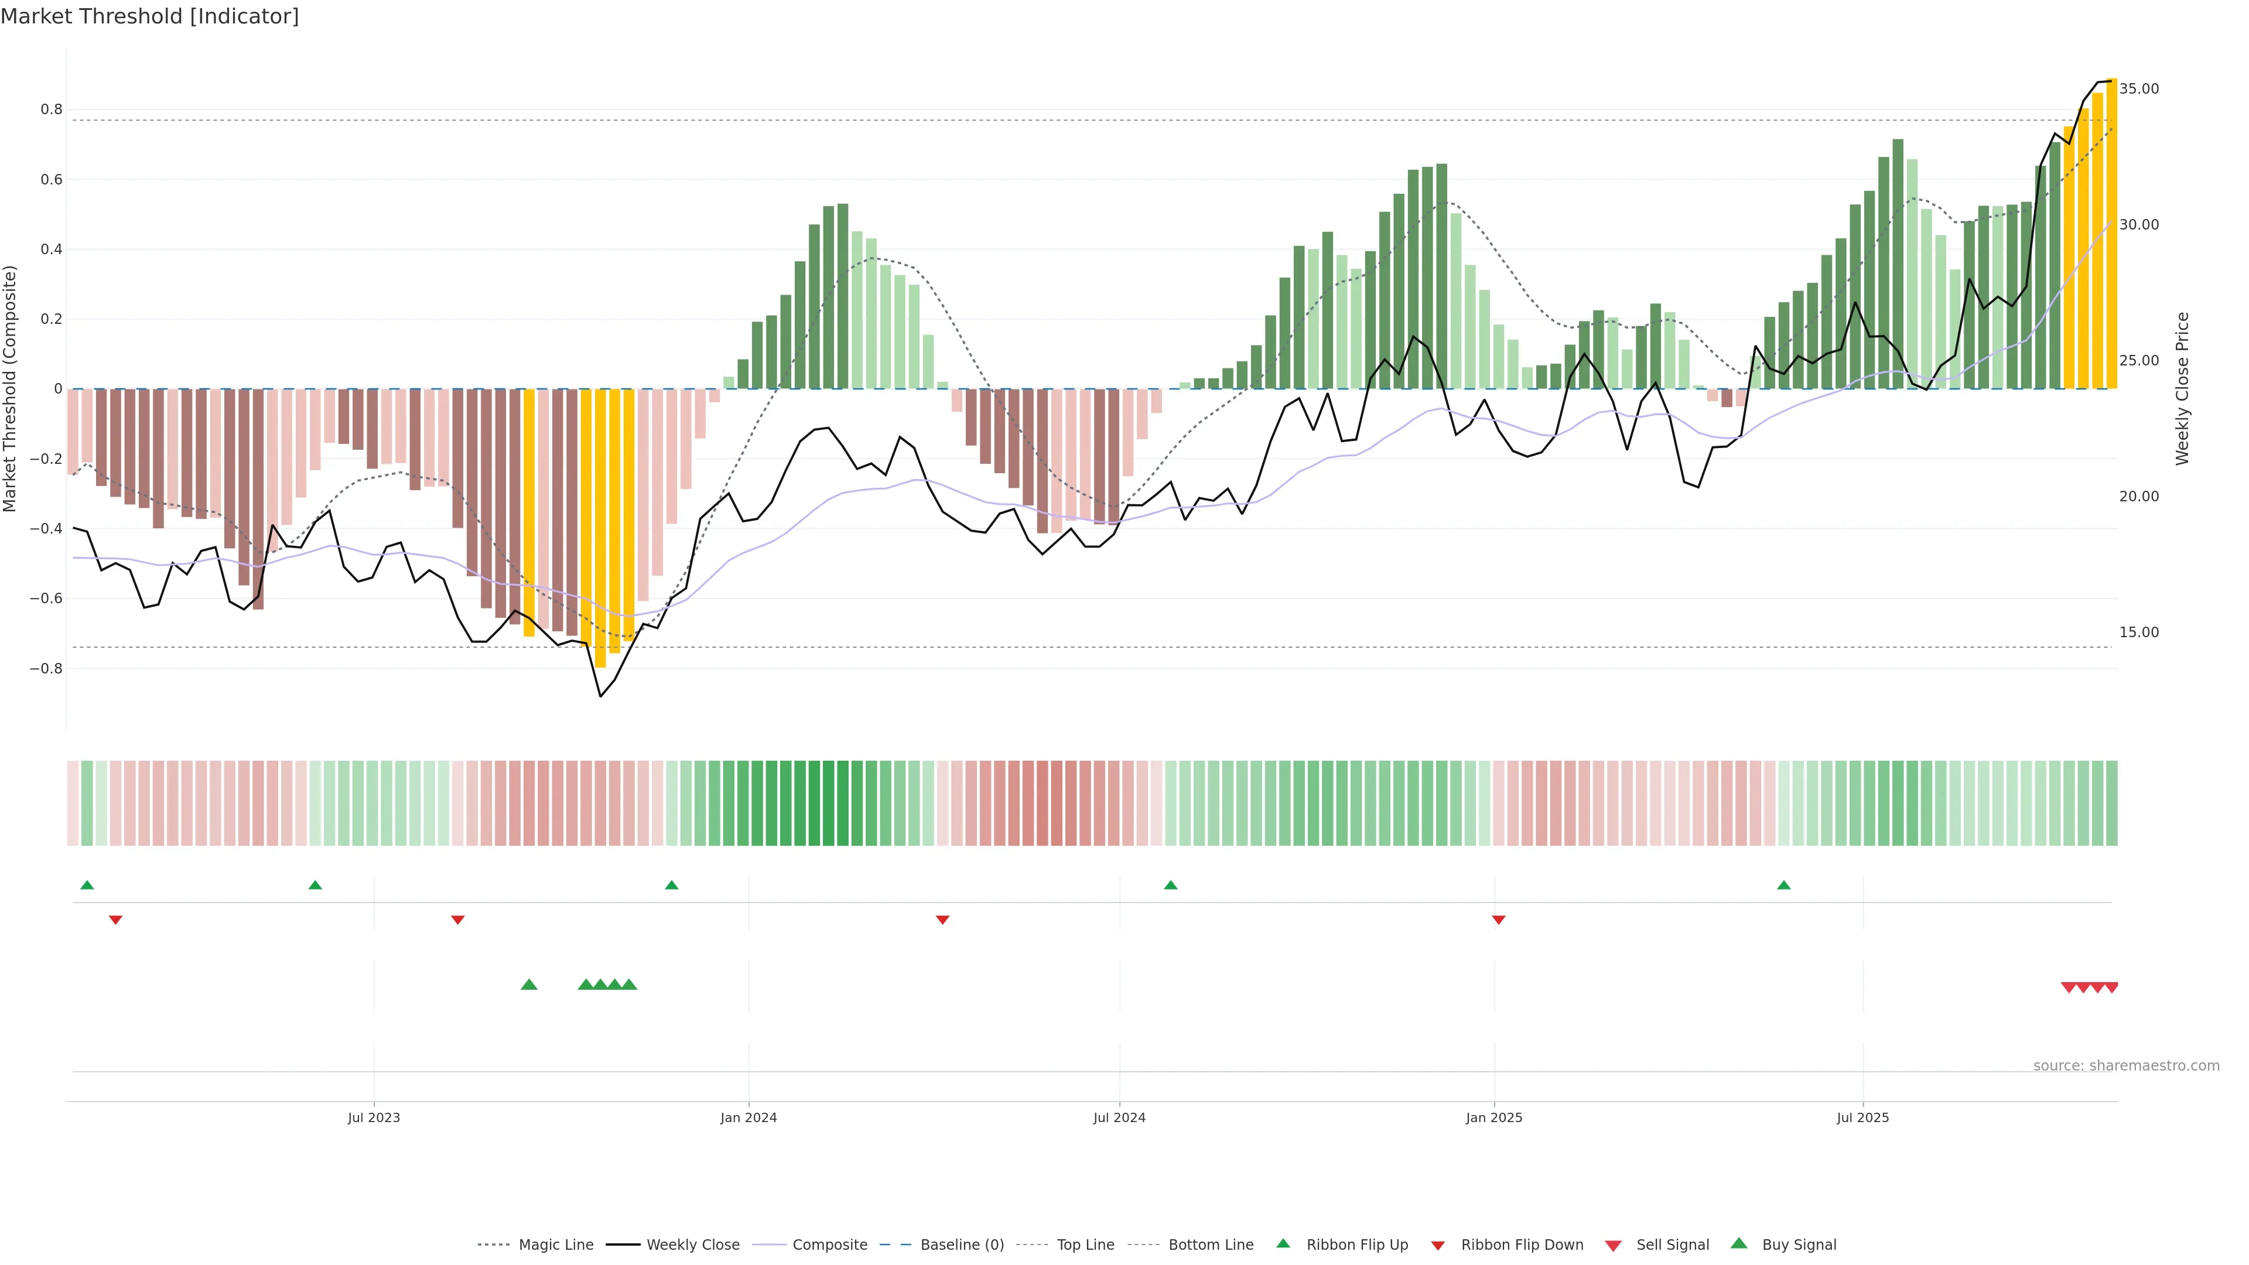
Task: Click the source sharemaestro.com text
Action: tap(2126, 1066)
